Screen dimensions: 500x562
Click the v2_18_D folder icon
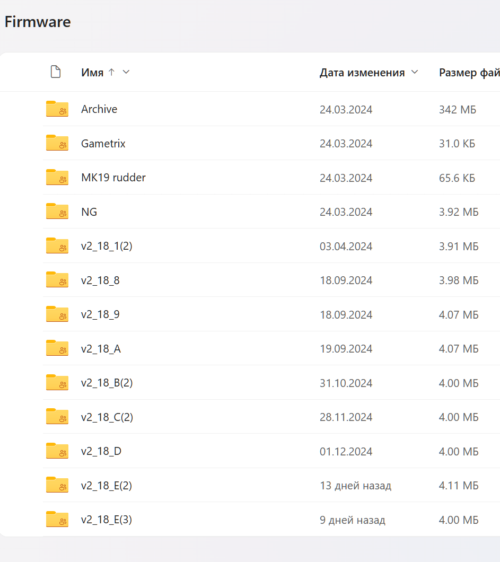(57, 451)
